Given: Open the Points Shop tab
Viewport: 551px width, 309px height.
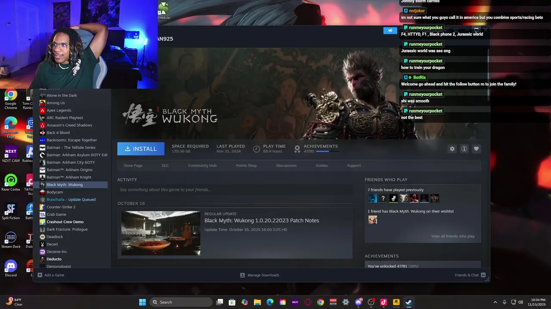Looking at the screenshot, I should pos(246,166).
